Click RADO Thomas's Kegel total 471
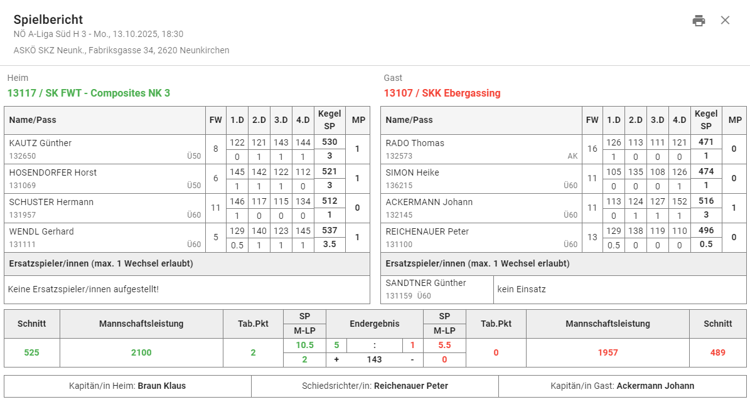750x402 pixels. tap(706, 142)
